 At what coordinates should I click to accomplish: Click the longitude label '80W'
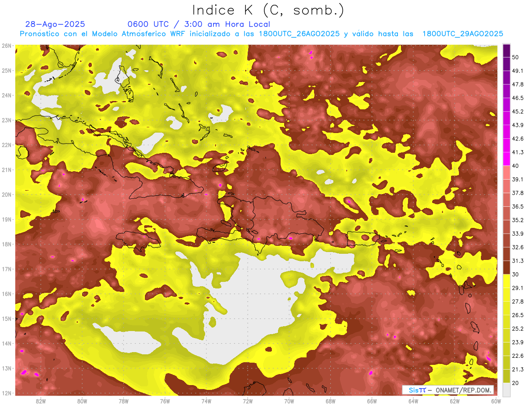[82, 401]
